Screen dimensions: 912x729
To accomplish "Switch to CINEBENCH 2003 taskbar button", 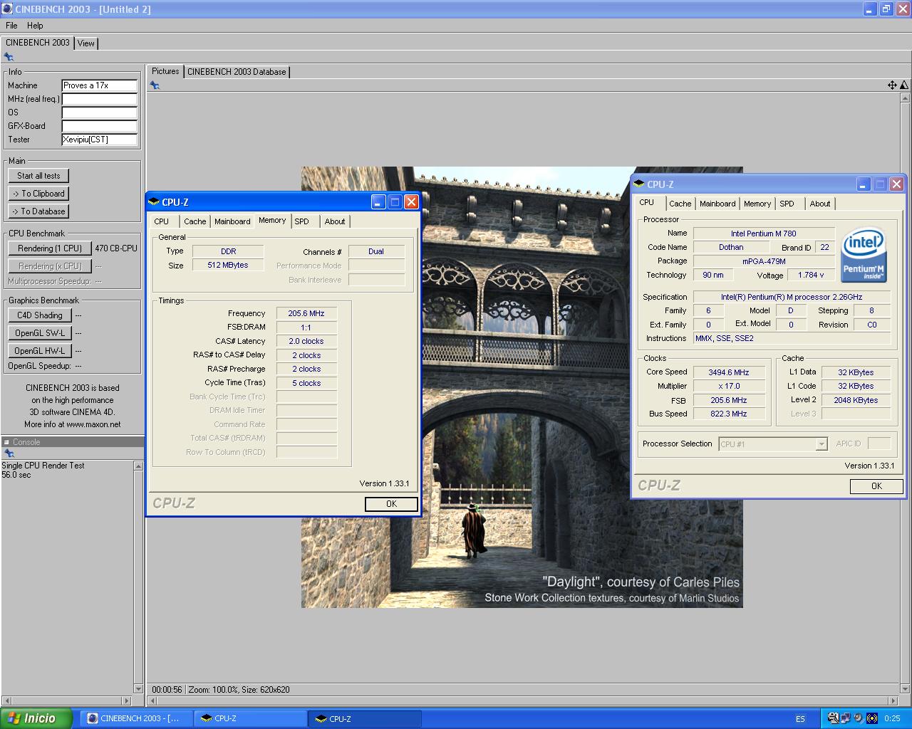I will (135, 718).
